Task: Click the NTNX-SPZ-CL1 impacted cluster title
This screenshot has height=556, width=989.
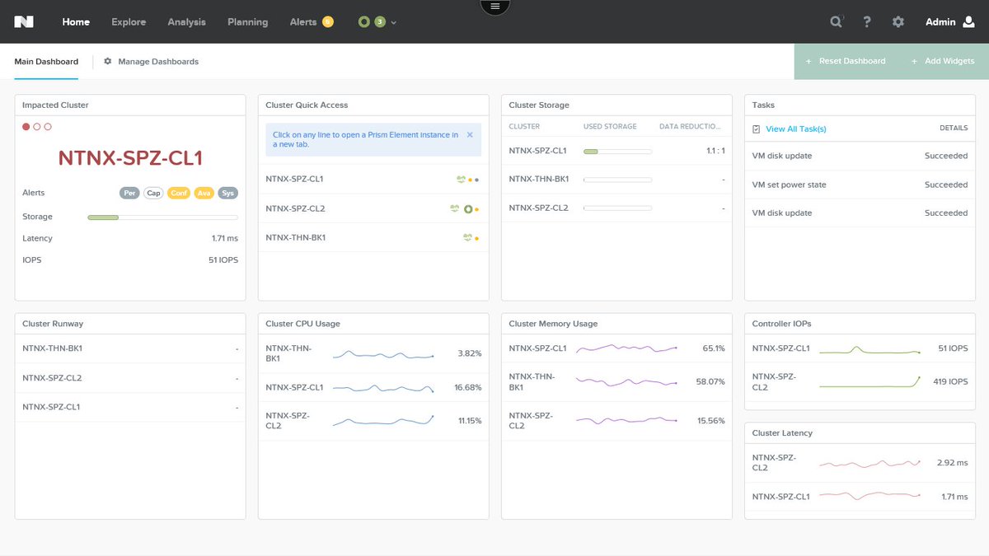Action: click(130, 158)
